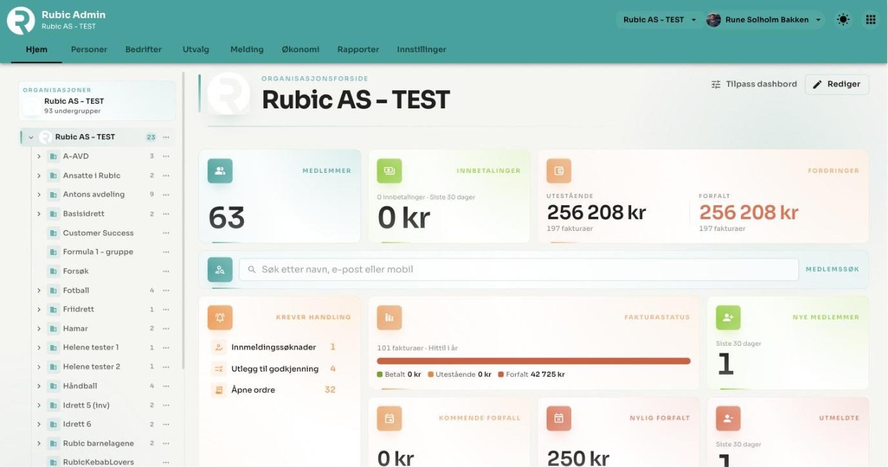Open the Rune Solholm Bakken user dropdown

pyautogui.click(x=765, y=19)
